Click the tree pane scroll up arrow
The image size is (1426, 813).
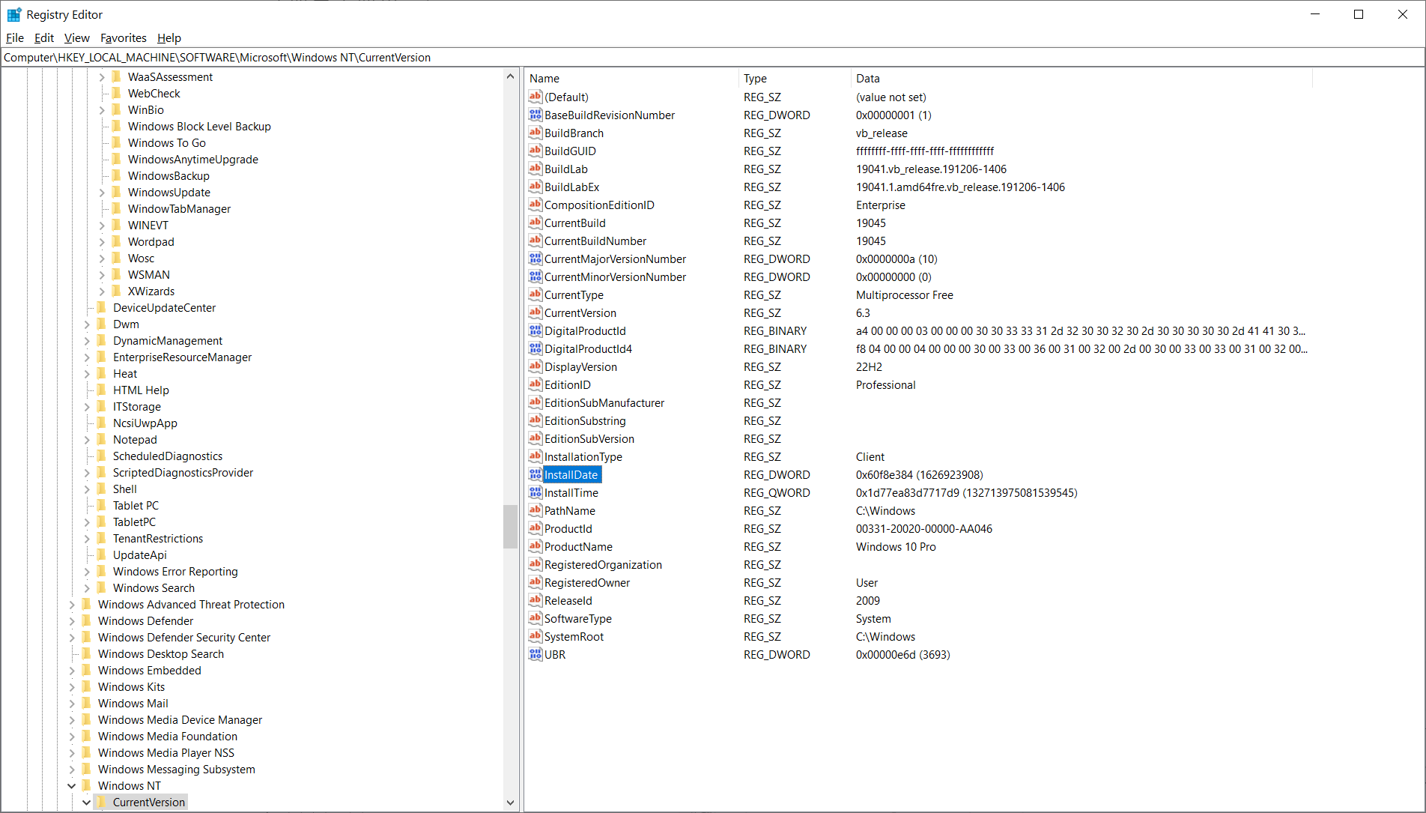pyautogui.click(x=510, y=76)
